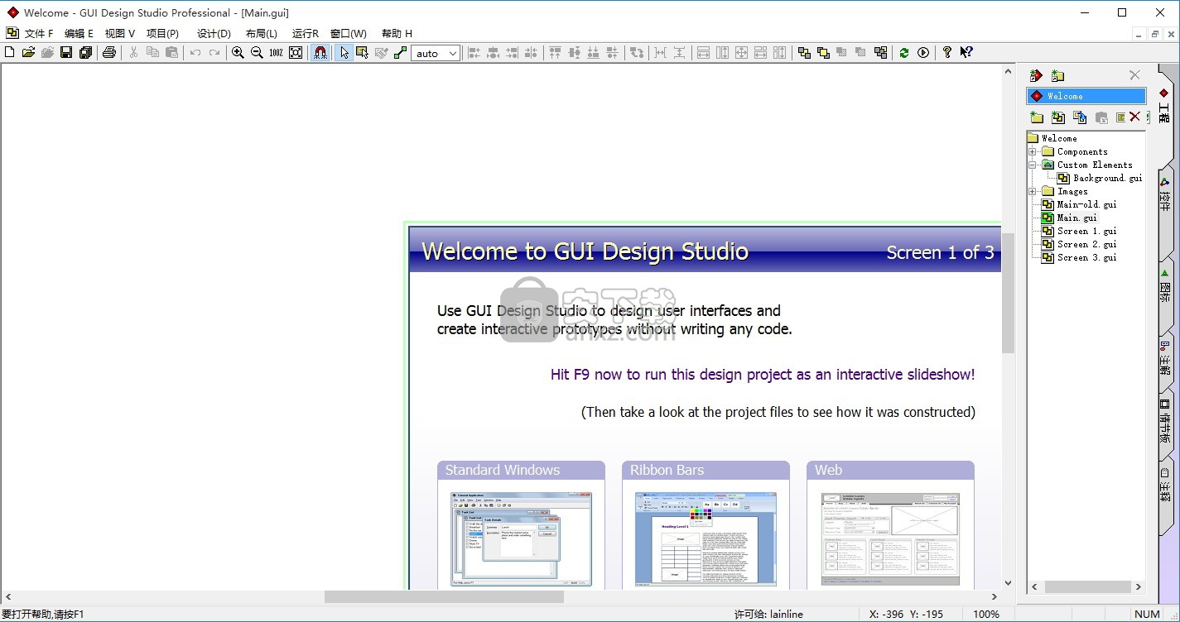
Task: Select the arrow pointer tool
Action: tap(344, 52)
